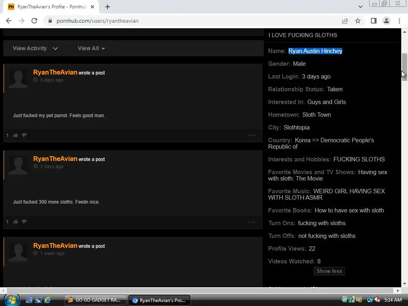Image resolution: width=408 pixels, height=306 pixels.
Task: Close the RyanTheAvian's Profile tab
Action: tap(92, 7)
